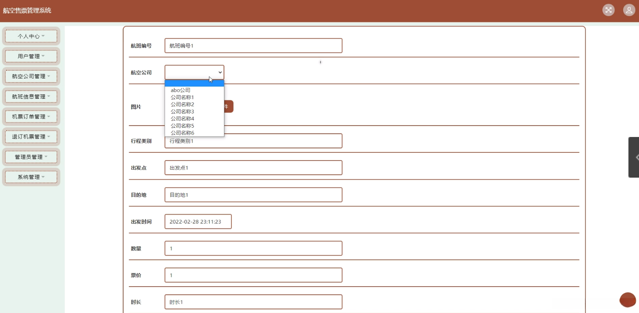Select 公司名称4 option
Viewport: 639px width, 313px height.
[194, 119]
